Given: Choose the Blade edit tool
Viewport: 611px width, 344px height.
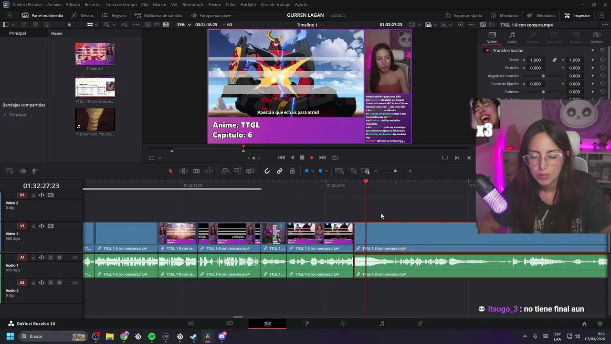Looking at the screenshot, I should tap(196, 171).
